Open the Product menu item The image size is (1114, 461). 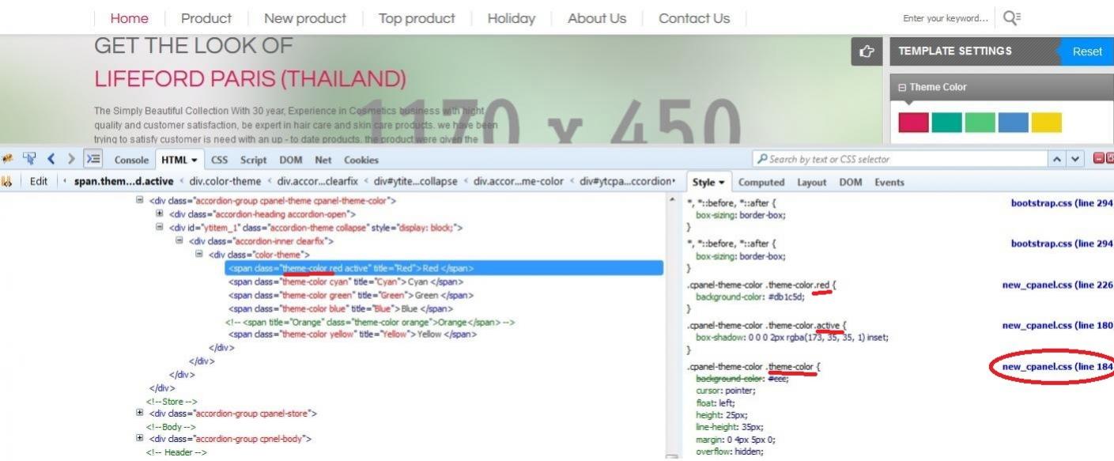(x=206, y=18)
